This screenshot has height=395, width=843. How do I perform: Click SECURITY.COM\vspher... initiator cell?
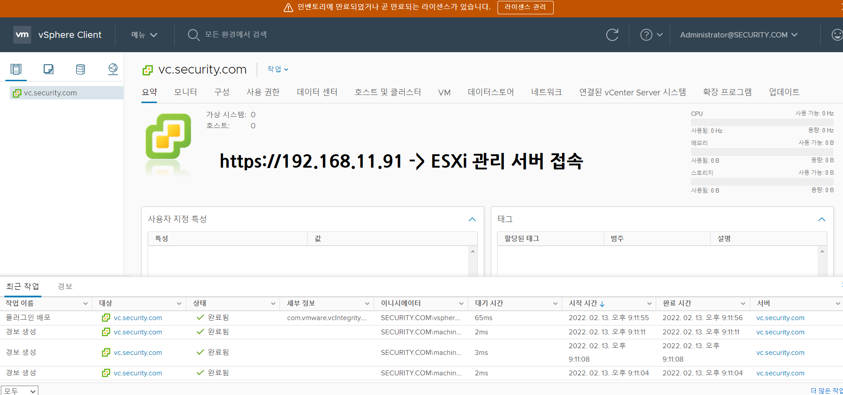point(420,318)
